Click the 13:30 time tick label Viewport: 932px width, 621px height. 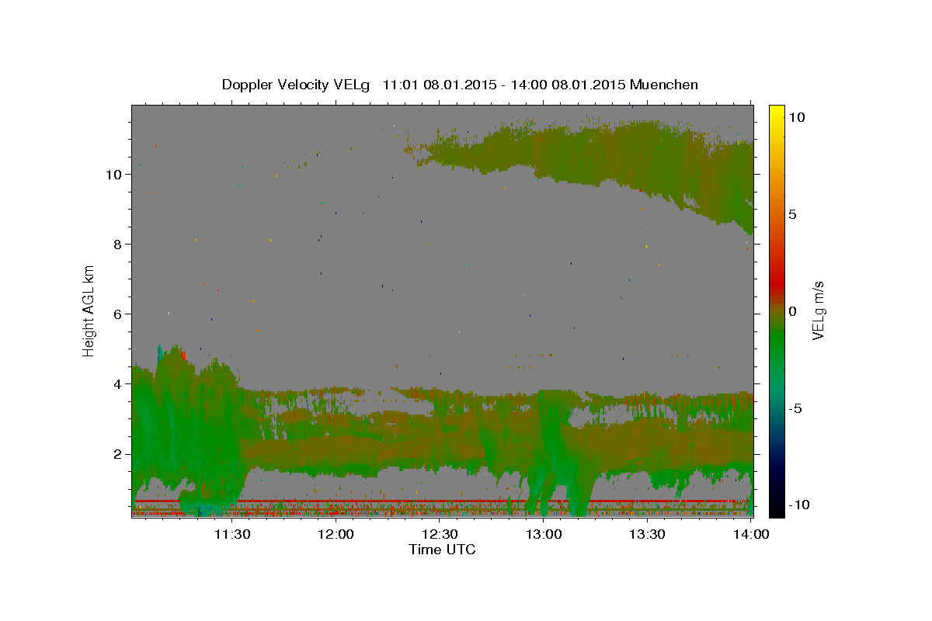[647, 534]
